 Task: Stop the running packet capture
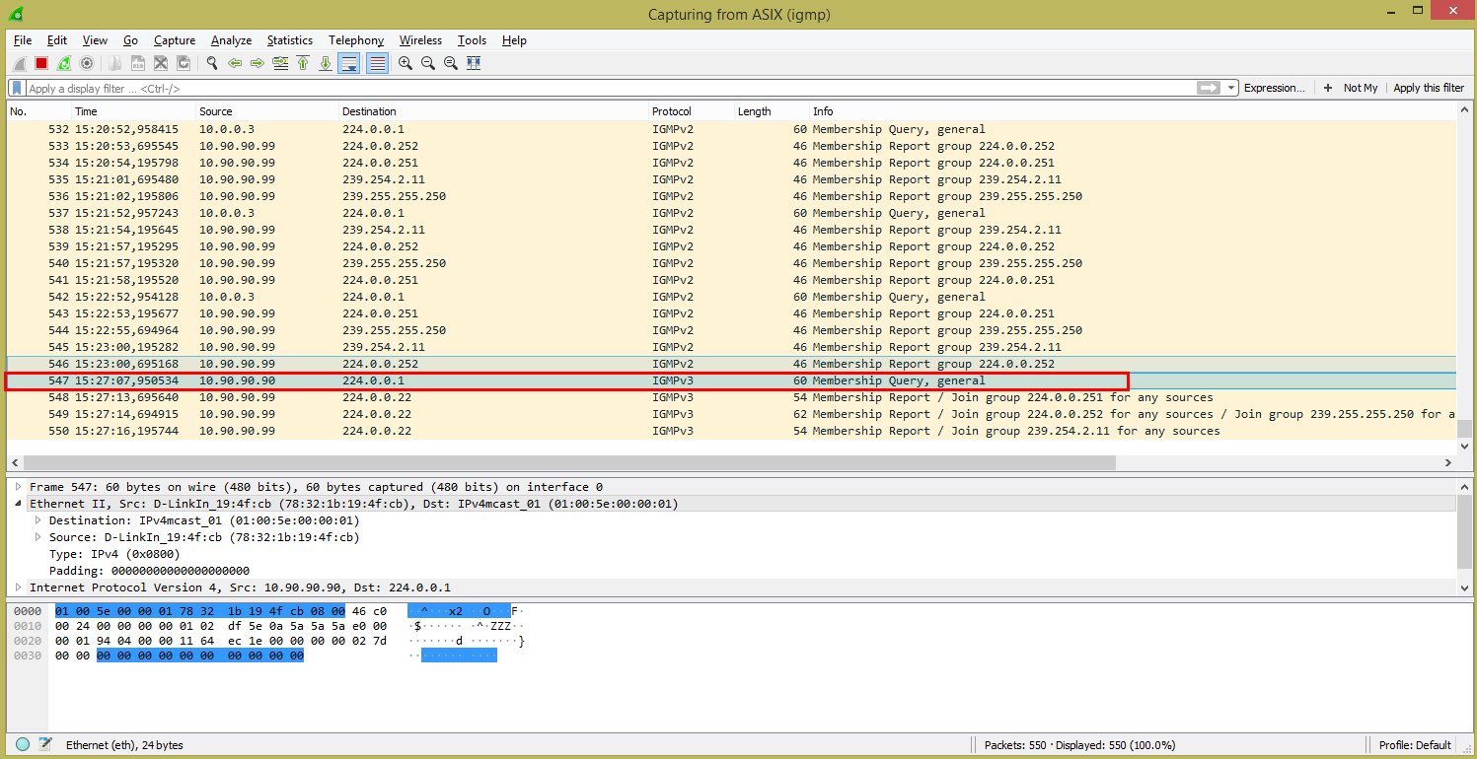(x=41, y=63)
